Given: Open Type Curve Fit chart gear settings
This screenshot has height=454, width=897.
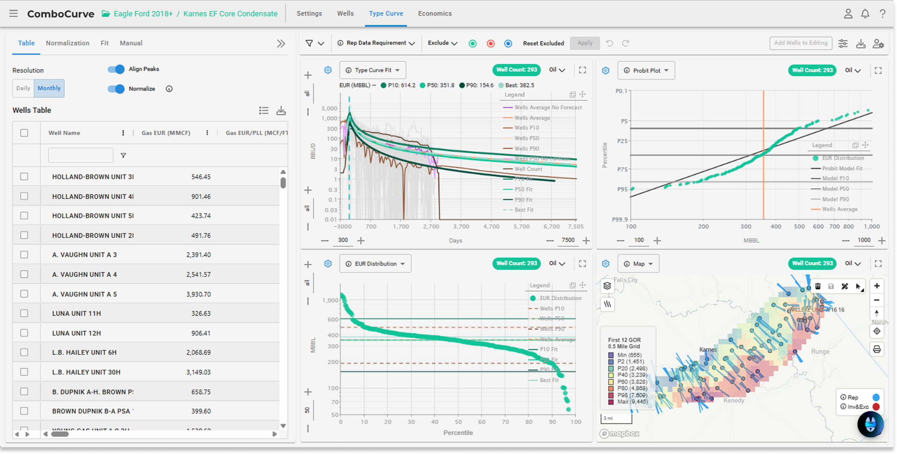Looking at the screenshot, I should click(328, 70).
